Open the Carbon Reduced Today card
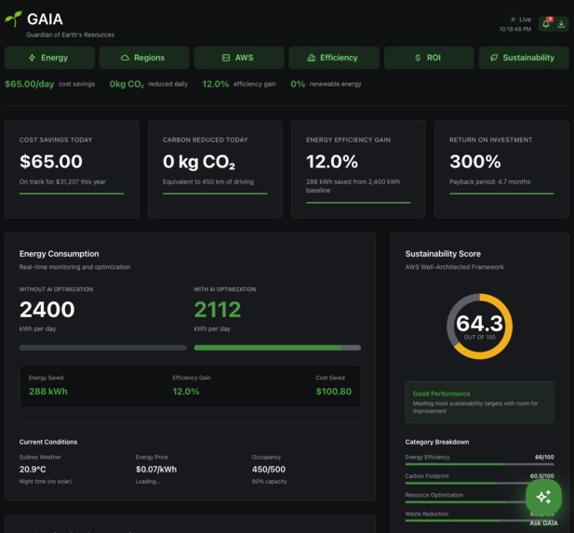Viewport: 574px width, 533px height. 215,169
